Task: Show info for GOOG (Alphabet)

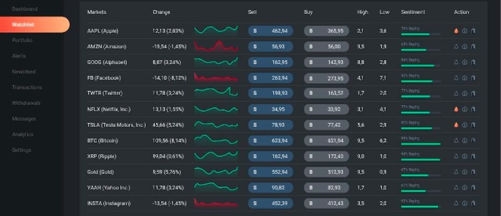Action: (464, 62)
